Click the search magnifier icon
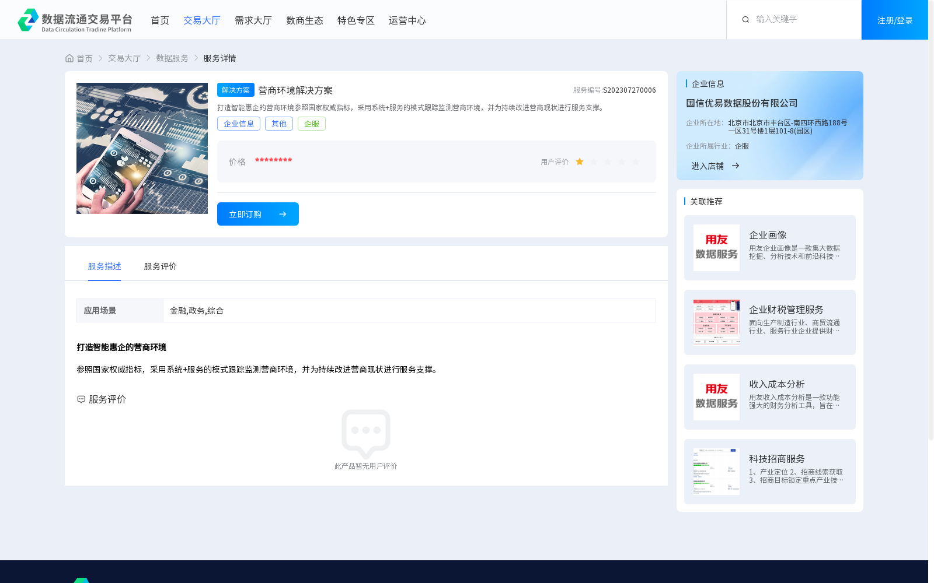The image size is (934, 583). 745,20
